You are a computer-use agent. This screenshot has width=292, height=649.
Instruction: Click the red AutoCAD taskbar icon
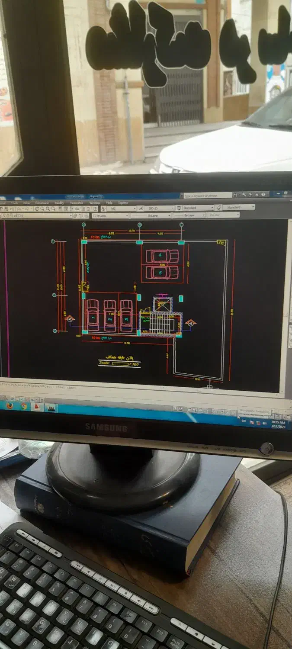37,407
